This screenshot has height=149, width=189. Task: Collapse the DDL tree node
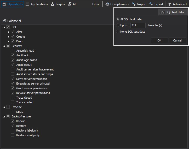click(x=4, y=27)
